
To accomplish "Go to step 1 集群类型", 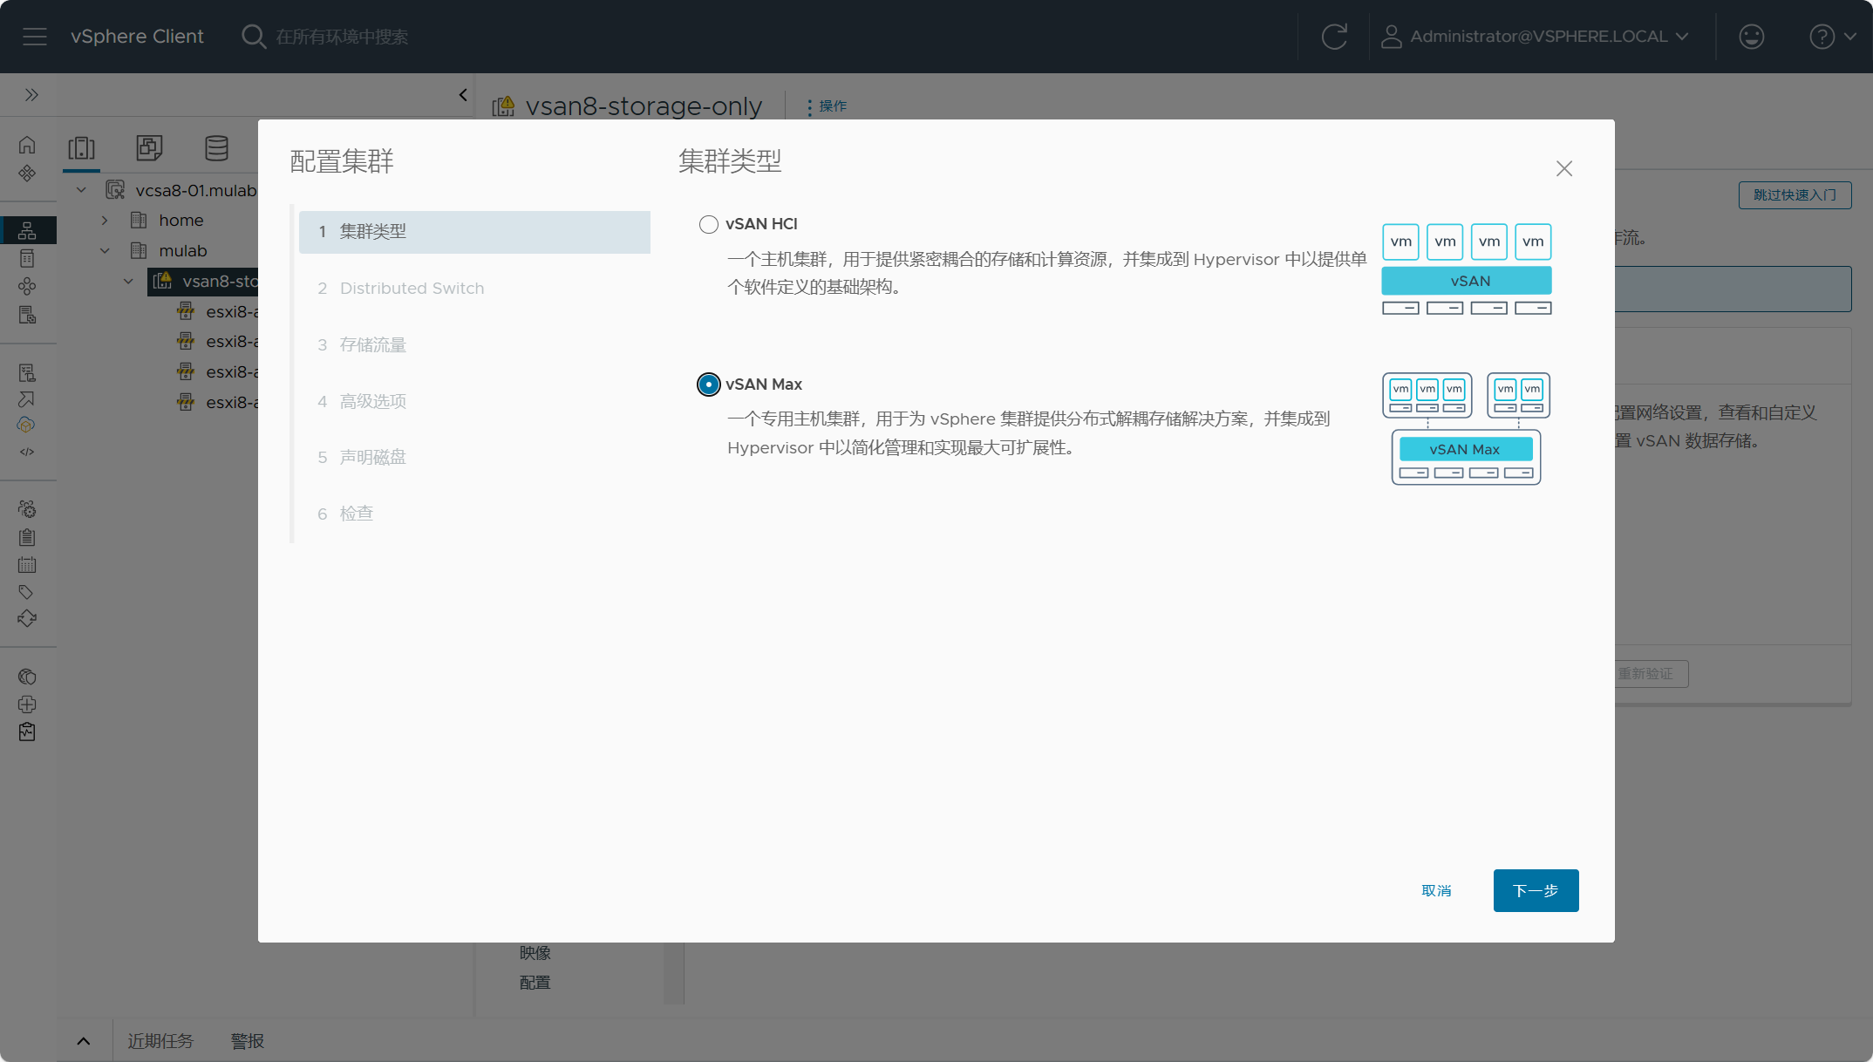I will pos(474,232).
